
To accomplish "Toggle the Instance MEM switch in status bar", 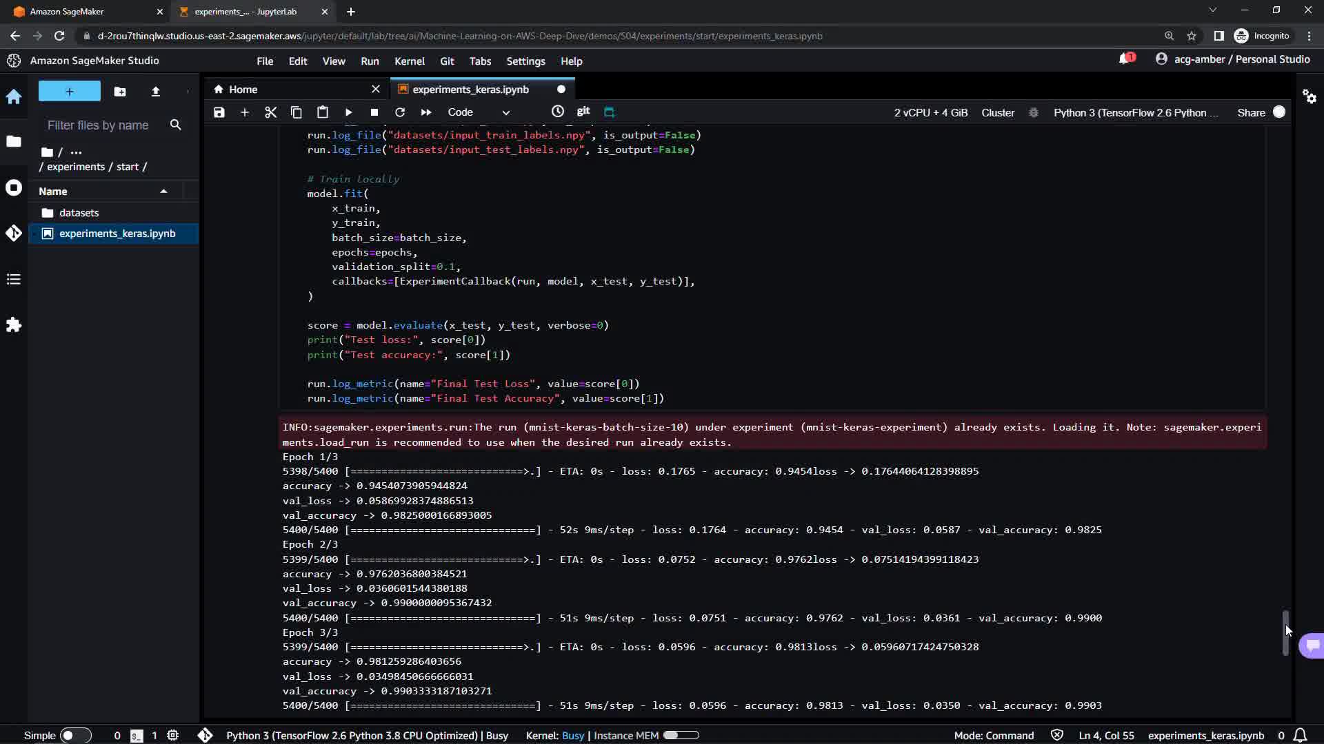I will (x=681, y=736).
